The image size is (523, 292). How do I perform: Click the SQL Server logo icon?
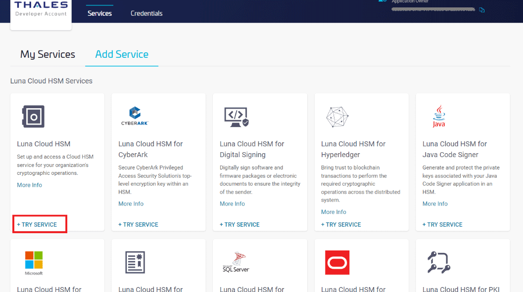click(x=236, y=263)
